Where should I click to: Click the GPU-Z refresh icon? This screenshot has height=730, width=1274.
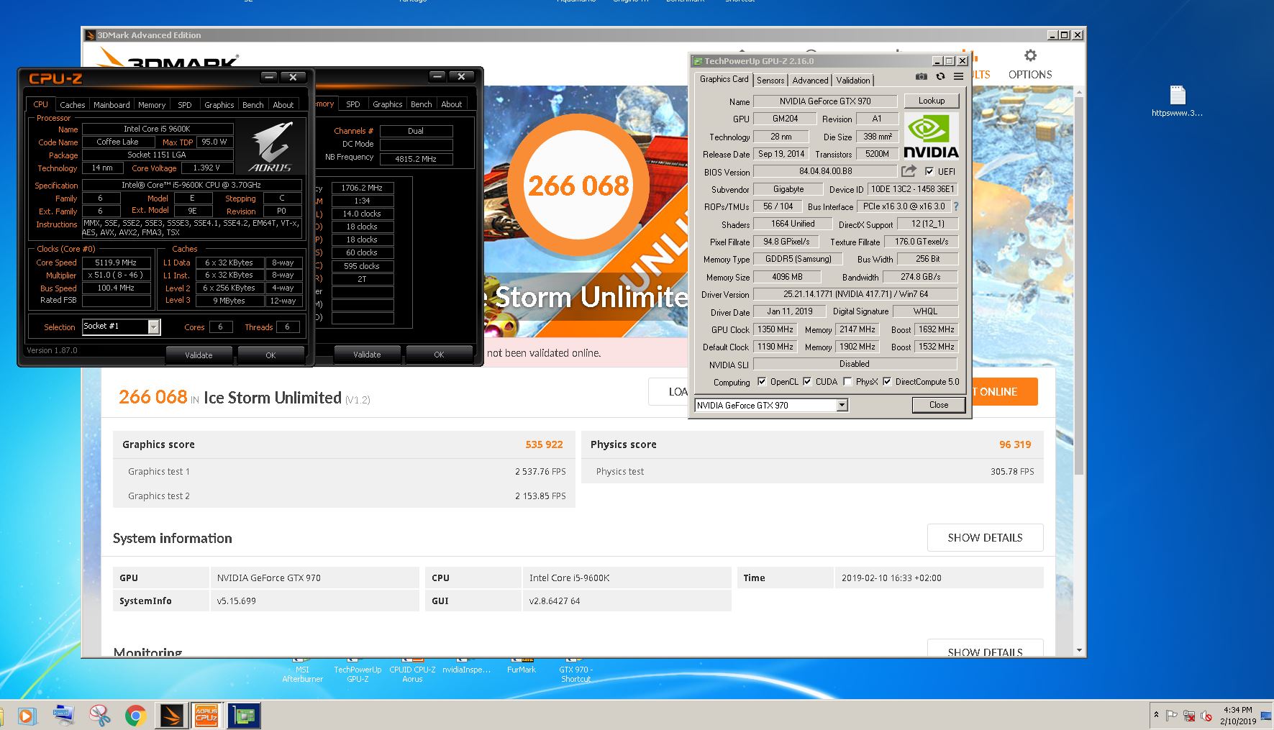click(x=940, y=76)
